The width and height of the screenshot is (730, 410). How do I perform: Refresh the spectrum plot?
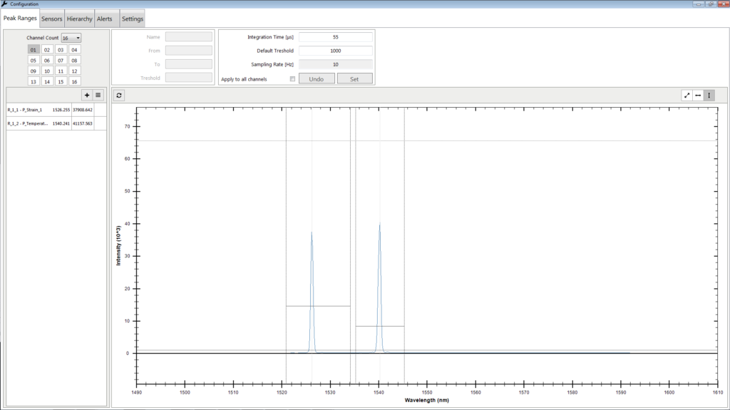point(119,95)
